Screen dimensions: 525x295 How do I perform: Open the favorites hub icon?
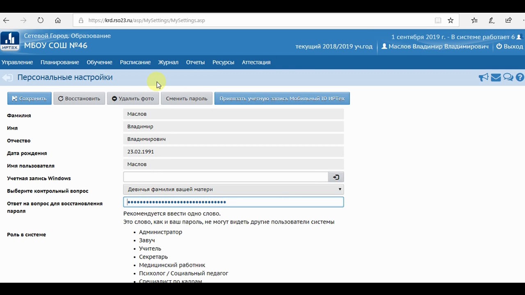pyautogui.click(x=475, y=20)
